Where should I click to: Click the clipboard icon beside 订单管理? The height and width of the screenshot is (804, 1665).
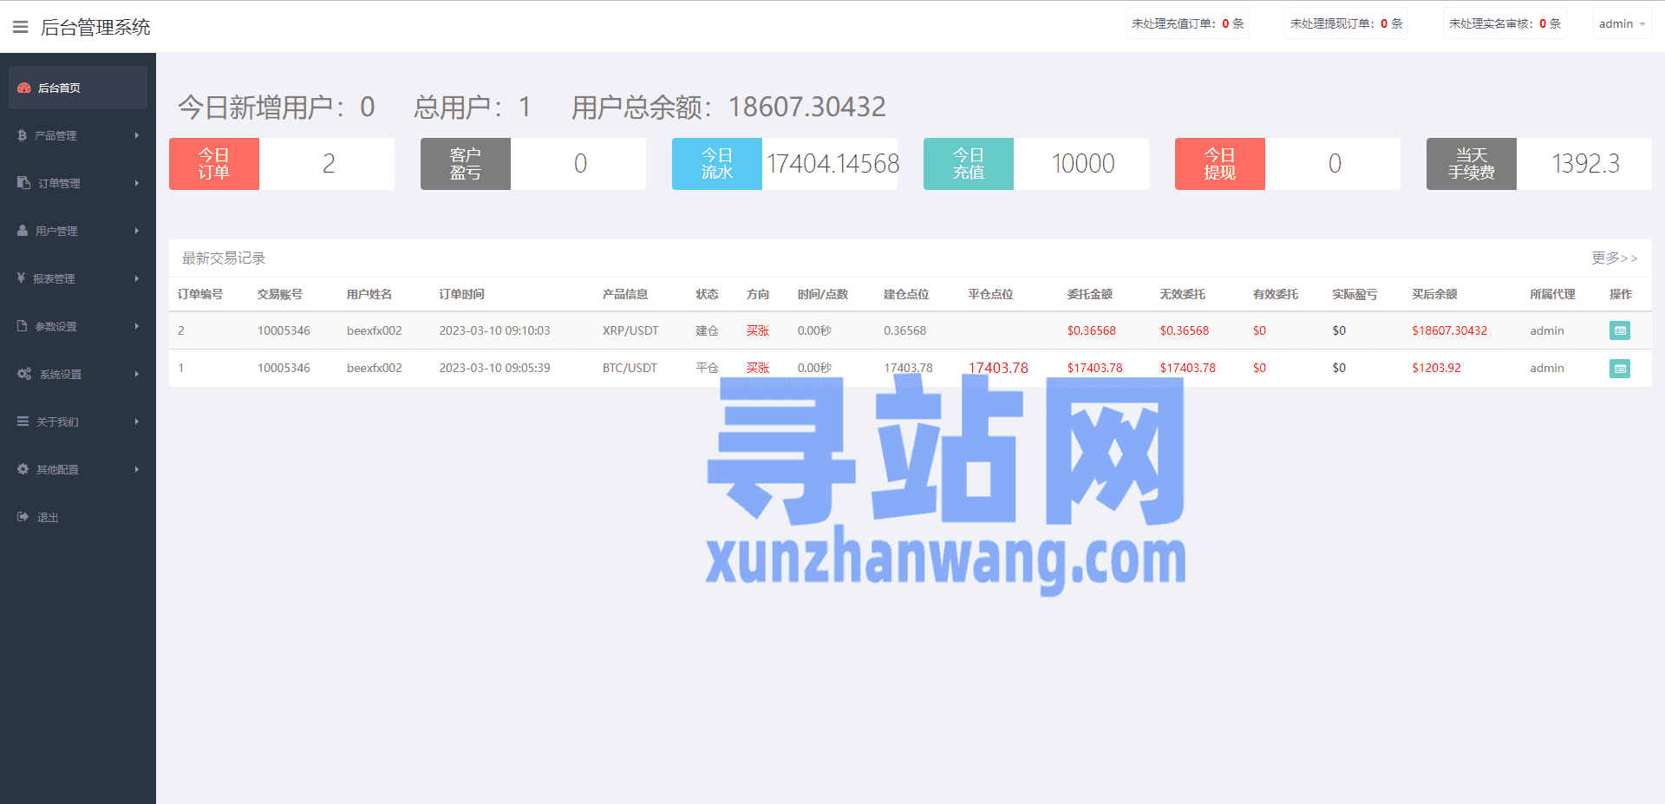click(23, 183)
